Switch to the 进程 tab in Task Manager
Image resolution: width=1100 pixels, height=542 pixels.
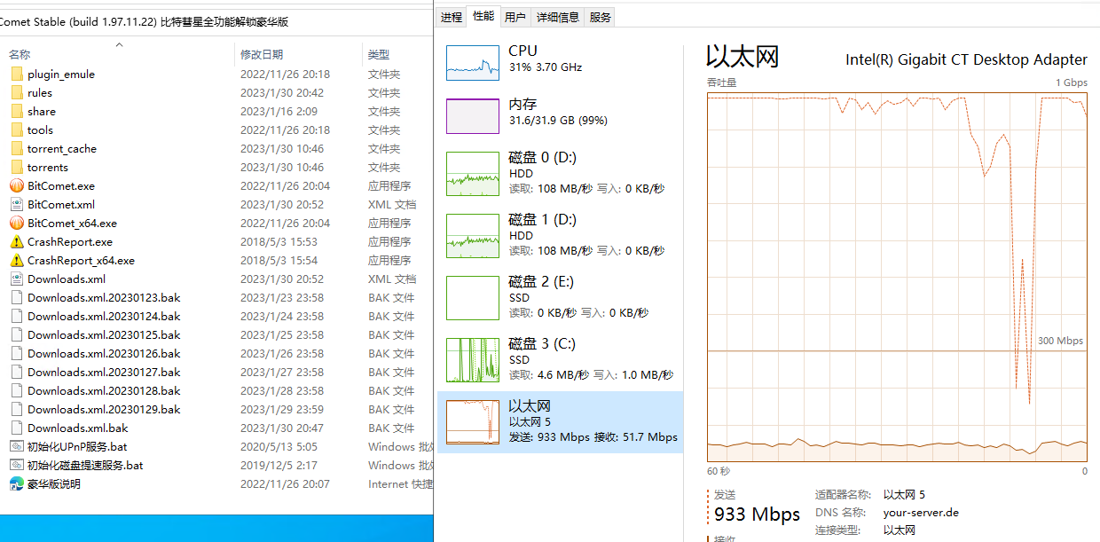tap(452, 17)
